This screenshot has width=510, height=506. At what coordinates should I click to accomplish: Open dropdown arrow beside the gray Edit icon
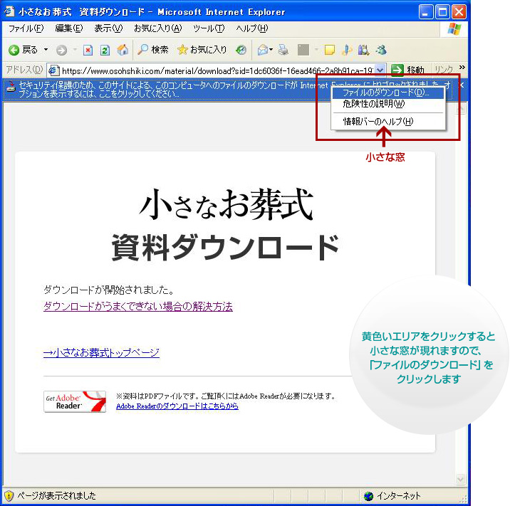[316, 50]
